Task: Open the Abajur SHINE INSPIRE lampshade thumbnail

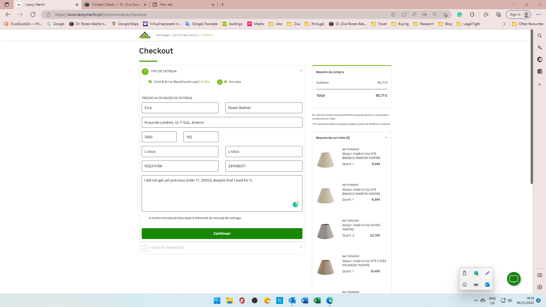Action: 325,231
